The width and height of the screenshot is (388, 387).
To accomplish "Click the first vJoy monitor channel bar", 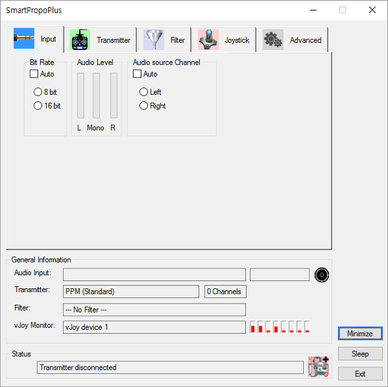I will point(253,327).
